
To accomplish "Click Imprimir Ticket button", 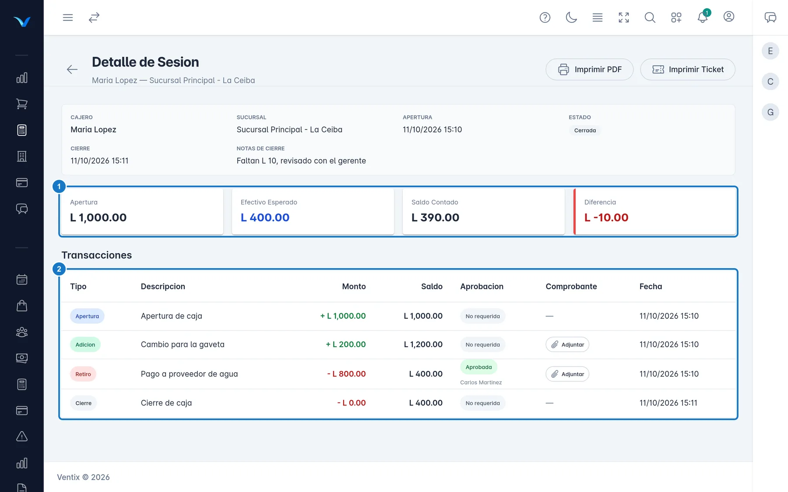I will coord(688,70).
